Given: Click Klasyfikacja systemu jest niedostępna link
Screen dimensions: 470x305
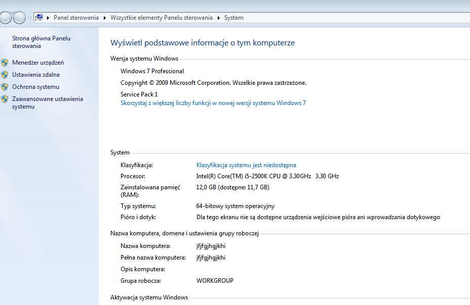Looking at the screenshot, I should point(246,165).
